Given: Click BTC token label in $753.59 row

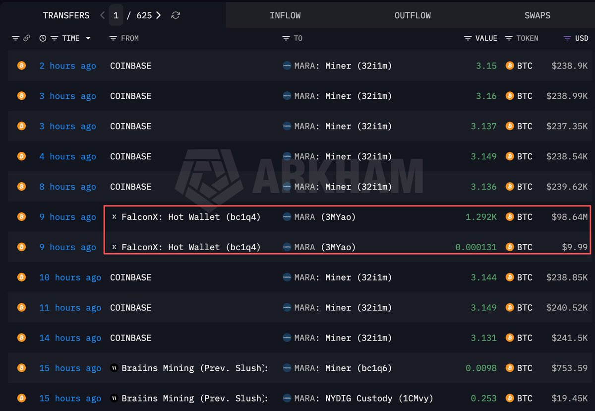Looking at the screenshot, I should pos(525,368).
